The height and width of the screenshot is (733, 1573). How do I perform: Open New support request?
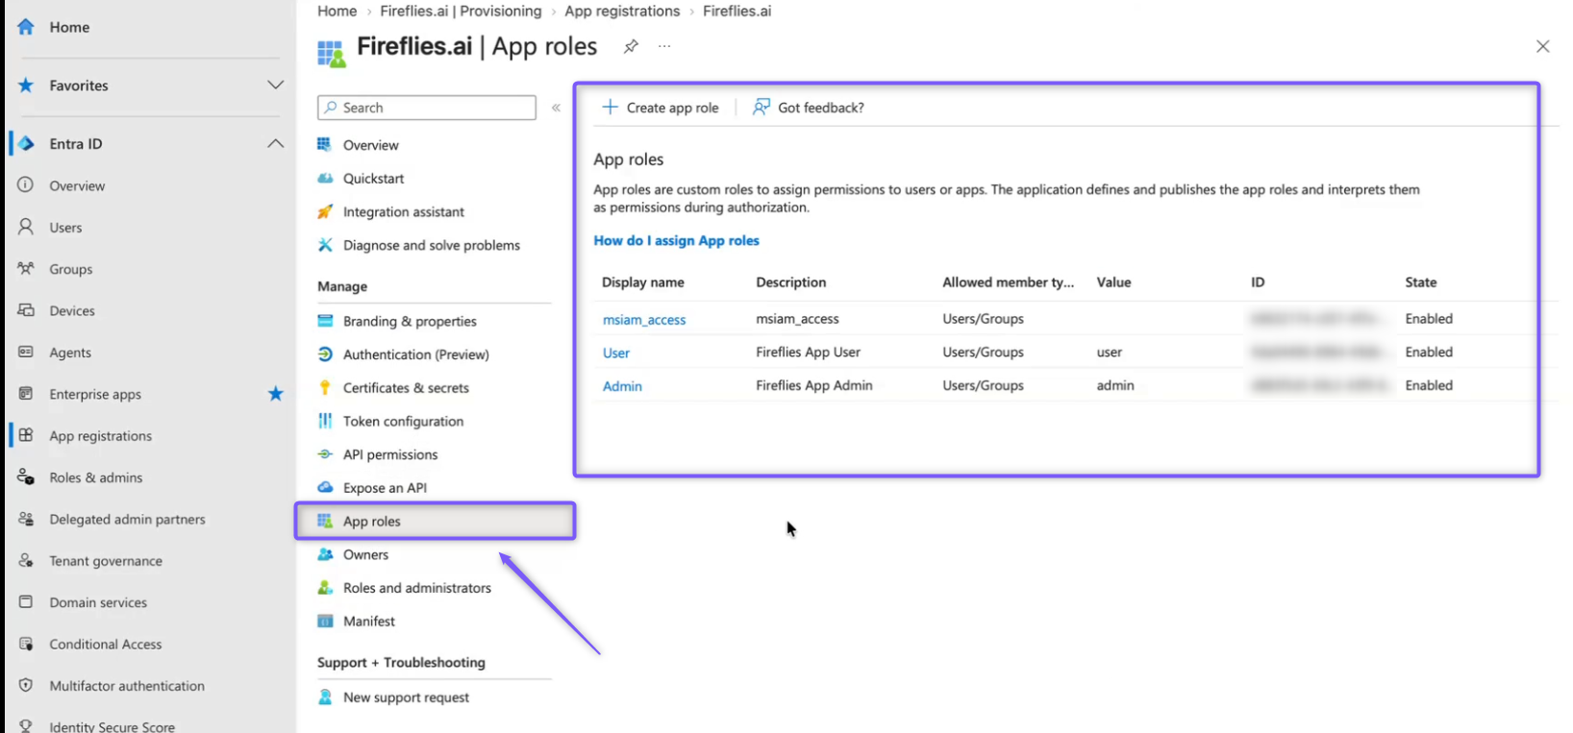(x=406, y=697)
